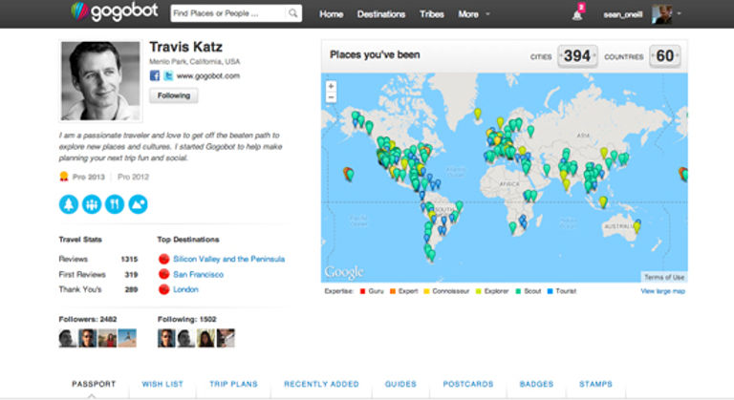Open Destinations in navigation bar
The height and width of the screenshot is (400, 734).
[x=381, y=14]
